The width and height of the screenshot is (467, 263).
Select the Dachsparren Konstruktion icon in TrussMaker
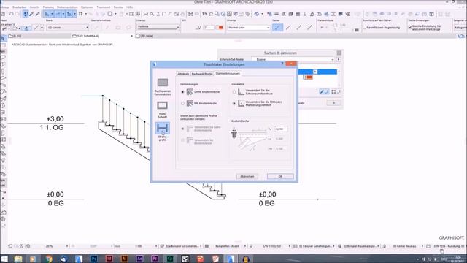162,83
